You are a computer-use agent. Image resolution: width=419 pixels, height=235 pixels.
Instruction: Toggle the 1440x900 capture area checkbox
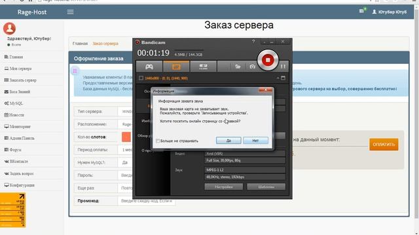(141, 78)
